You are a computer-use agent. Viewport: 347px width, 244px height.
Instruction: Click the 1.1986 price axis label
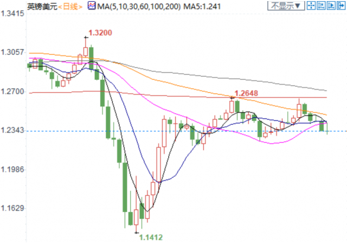(x=12, y=170)
